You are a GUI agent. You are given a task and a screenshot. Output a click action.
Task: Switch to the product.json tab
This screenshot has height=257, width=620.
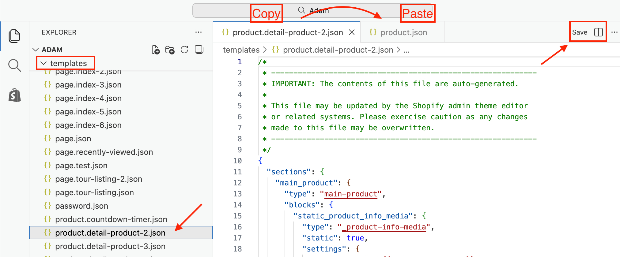[x=403, y=32]
